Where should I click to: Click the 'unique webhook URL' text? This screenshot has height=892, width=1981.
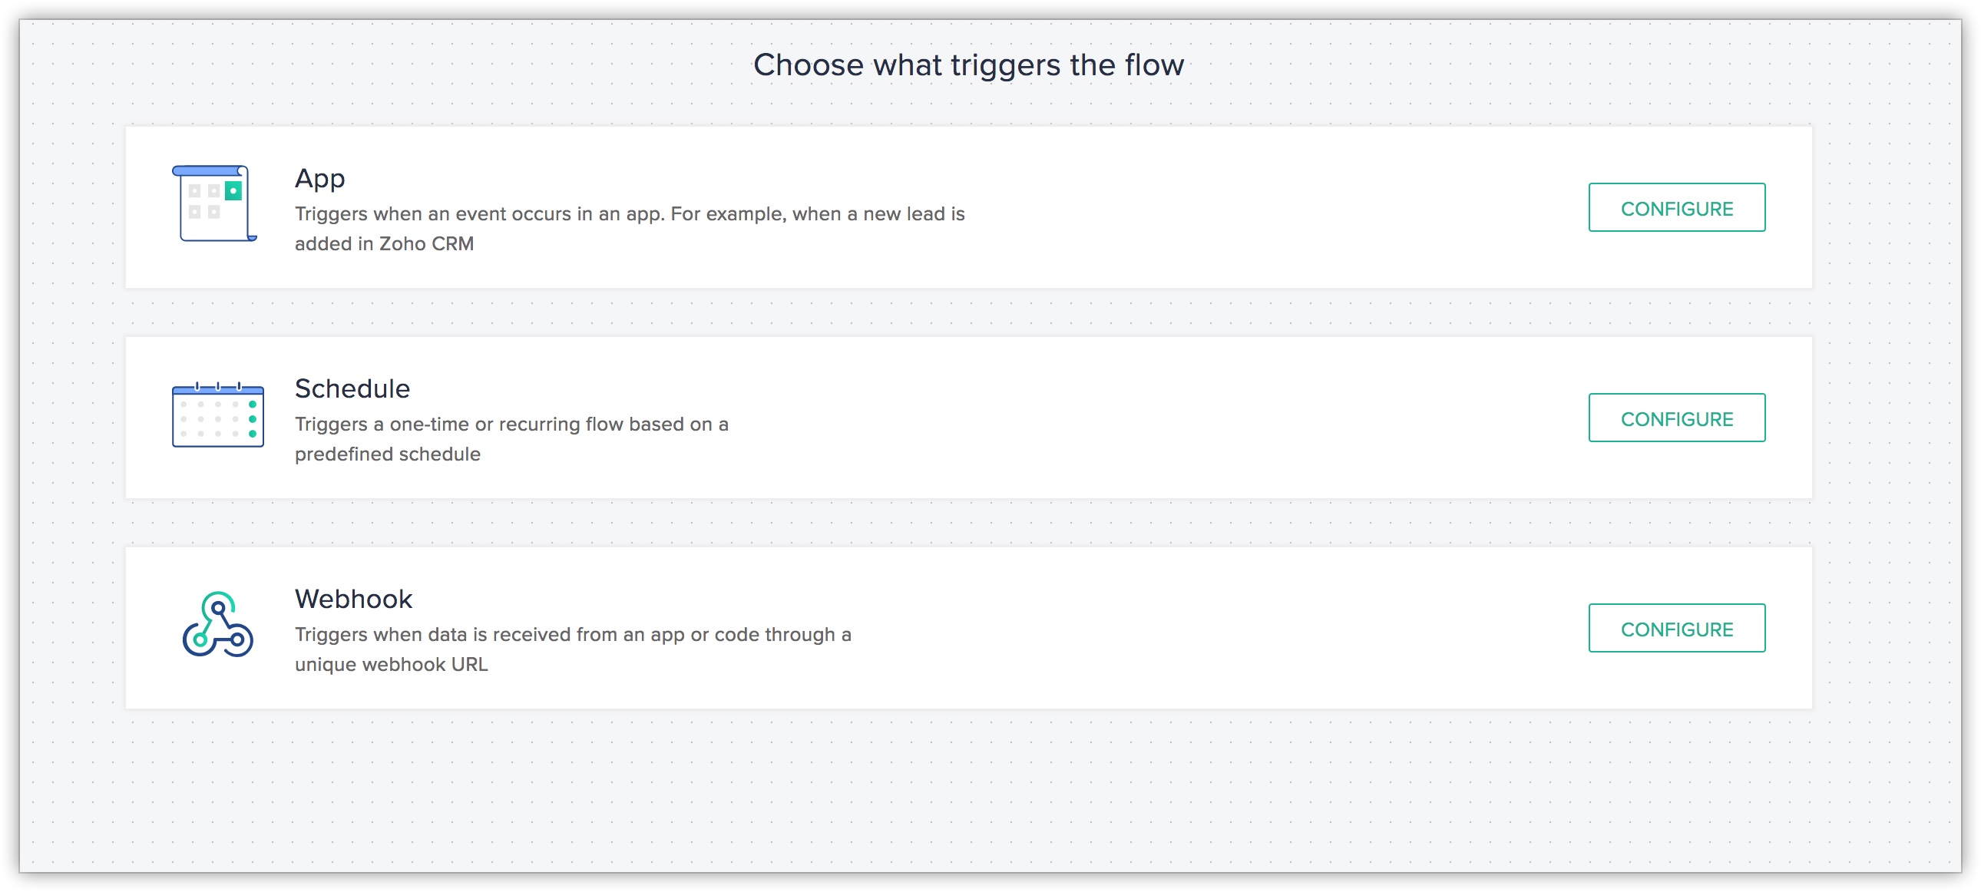click(392, 664)
